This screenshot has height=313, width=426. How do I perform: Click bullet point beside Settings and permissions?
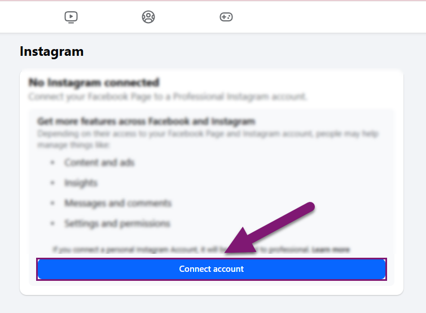tap(52, 223)
